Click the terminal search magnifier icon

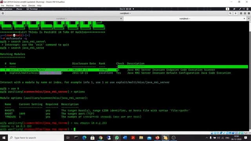(230, 13)
